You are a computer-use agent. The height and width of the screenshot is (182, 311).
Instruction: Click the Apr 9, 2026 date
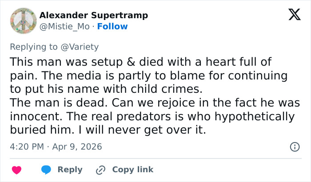coord(77,146)
